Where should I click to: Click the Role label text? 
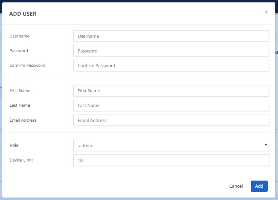click(x=14, y=145)
